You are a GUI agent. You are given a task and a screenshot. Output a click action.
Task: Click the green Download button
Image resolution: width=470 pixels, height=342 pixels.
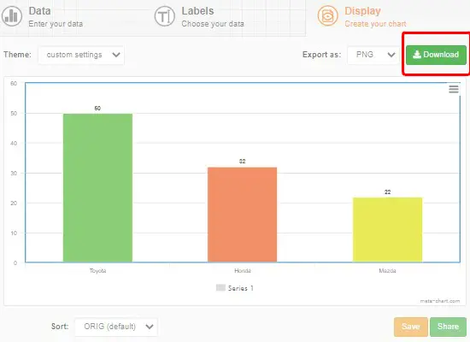pyautogui.click(x=436, y=55)
